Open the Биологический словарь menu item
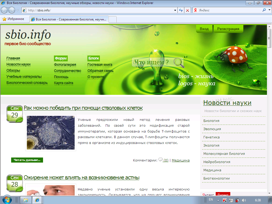The image size is (272, 204). 27,83
